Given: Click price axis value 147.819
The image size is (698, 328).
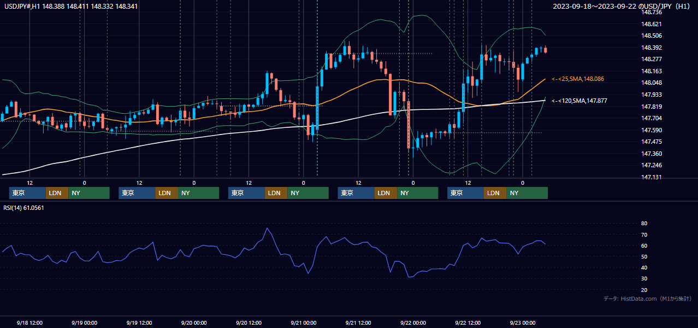Looking at the screenshot, I should [x=652, y=107].
